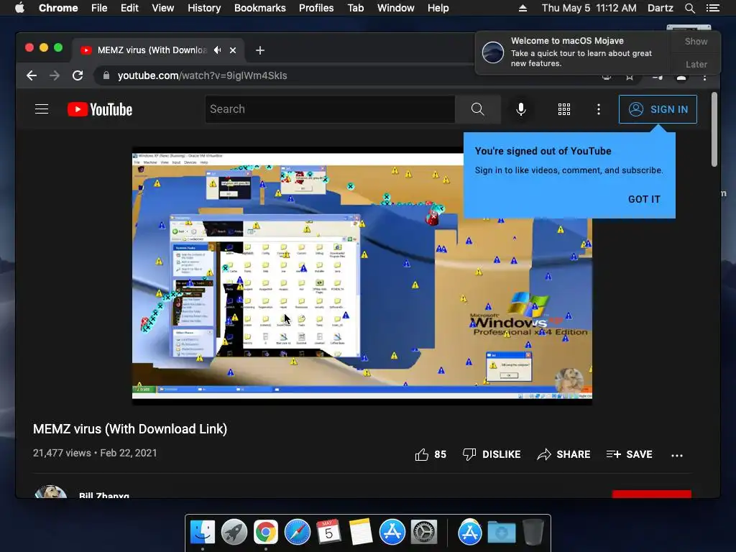Select the MEMZ virus tab
This screenshot has width=736, height=552.
157,50
